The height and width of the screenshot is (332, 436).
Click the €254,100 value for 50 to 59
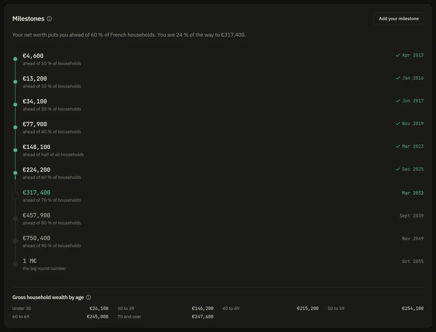pyautogui.click(x=412, y=308)
